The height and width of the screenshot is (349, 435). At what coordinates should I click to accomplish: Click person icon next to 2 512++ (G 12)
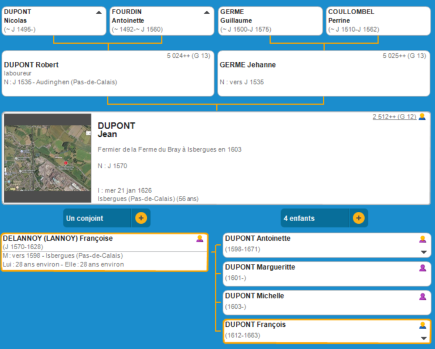(422, 117)
